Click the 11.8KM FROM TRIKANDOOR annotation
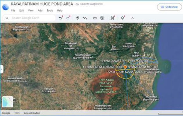The image size is (183, 116). 102,67
